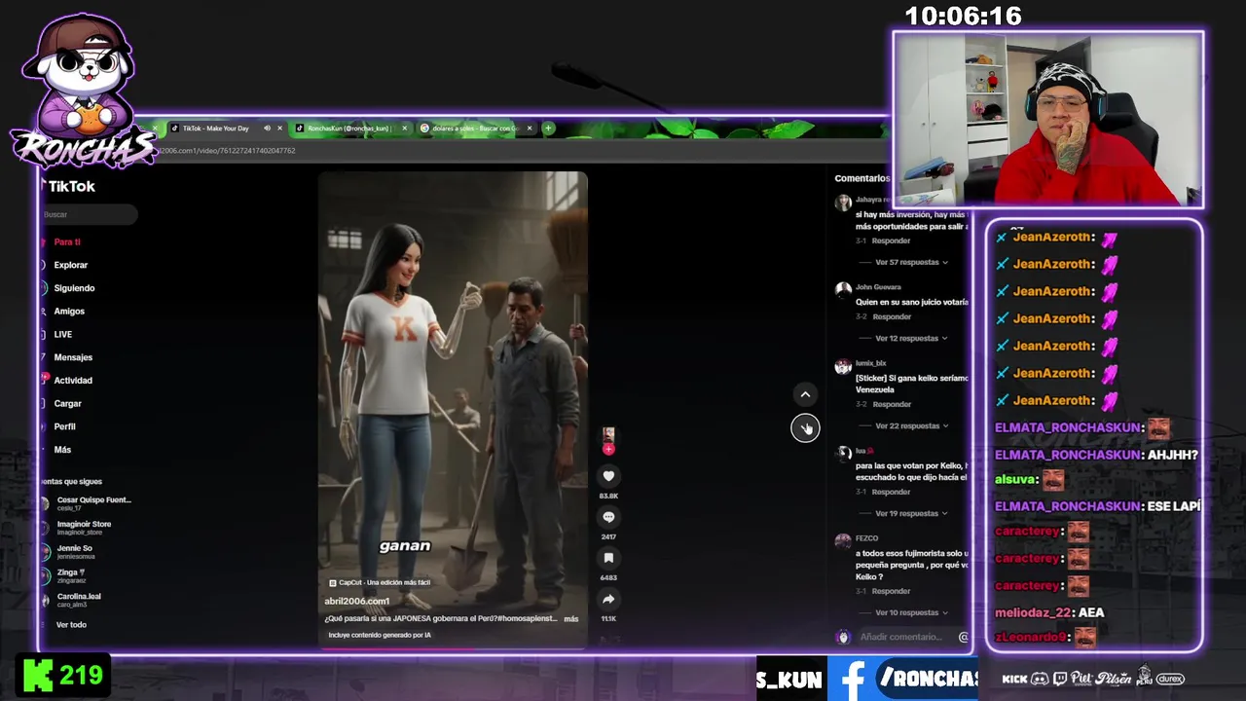Click the CapCut 'Una edición más fácil' tag
The width and height of the screenshot is (1246, 701).
pyautogui.click(x=380, y=582)
